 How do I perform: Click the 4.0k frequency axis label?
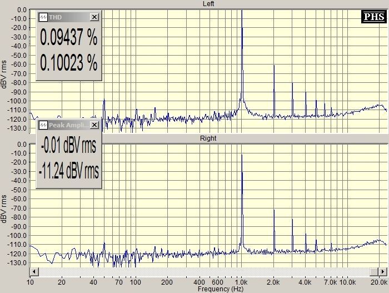pos(305,282)
